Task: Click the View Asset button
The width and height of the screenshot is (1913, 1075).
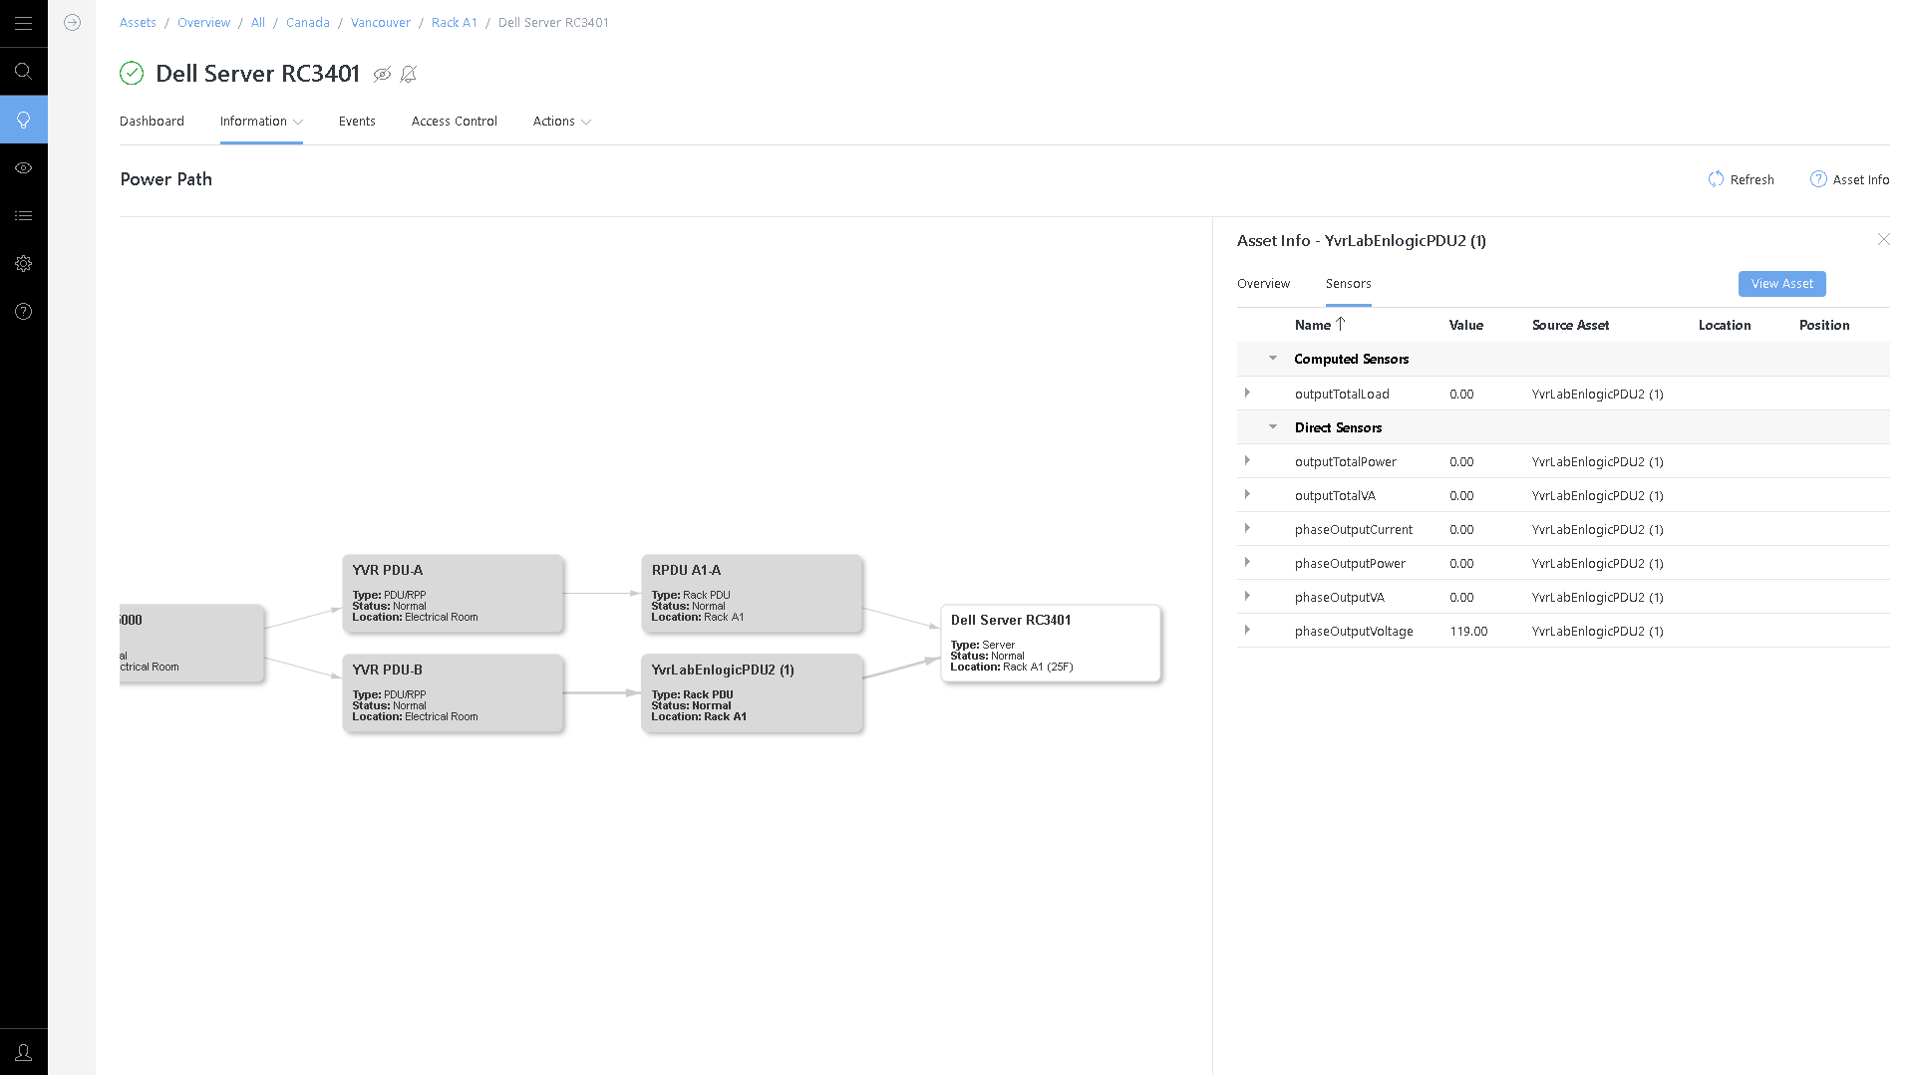Action: 1781,284
